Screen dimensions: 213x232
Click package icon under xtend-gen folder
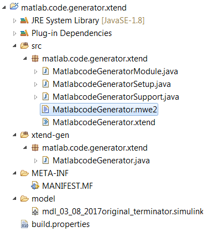35,148
